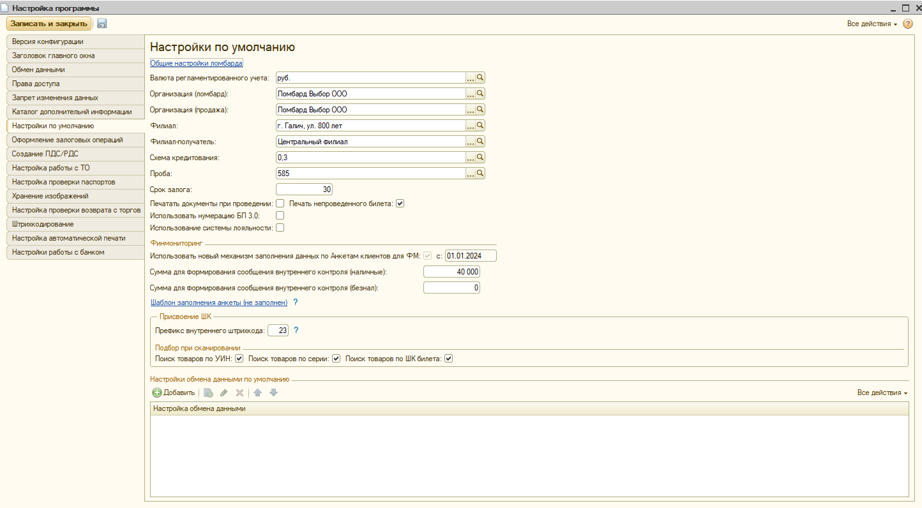922x508 pixels.
Task: Open help via the question mark icon
Action: coord(908,24)
